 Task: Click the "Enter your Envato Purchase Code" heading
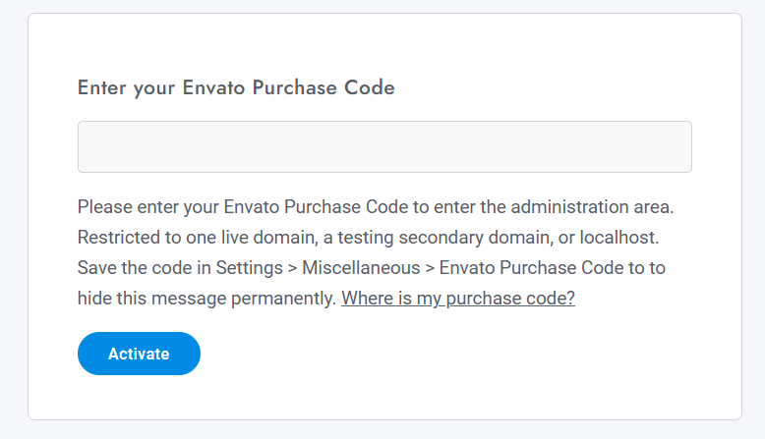(236, 87)
